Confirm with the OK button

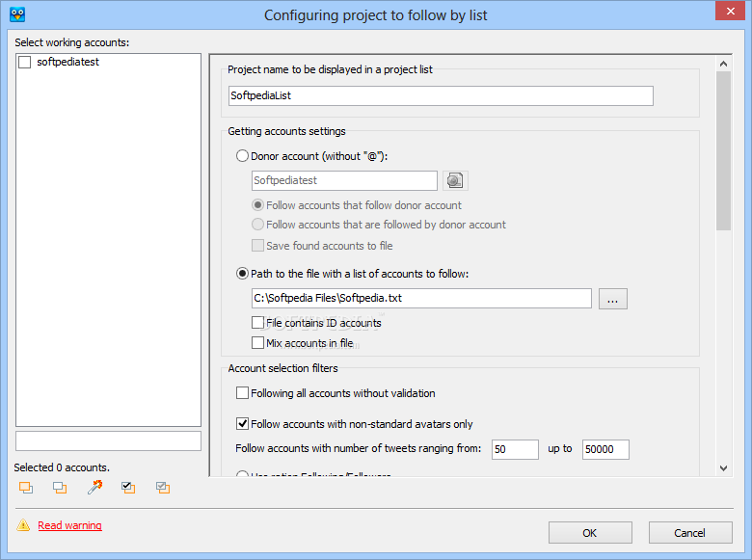(590, 533)
